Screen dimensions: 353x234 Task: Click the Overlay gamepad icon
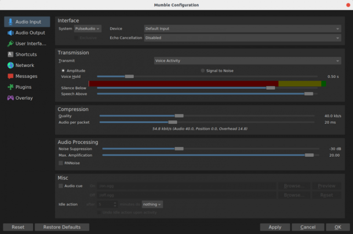tap(11, 98)
